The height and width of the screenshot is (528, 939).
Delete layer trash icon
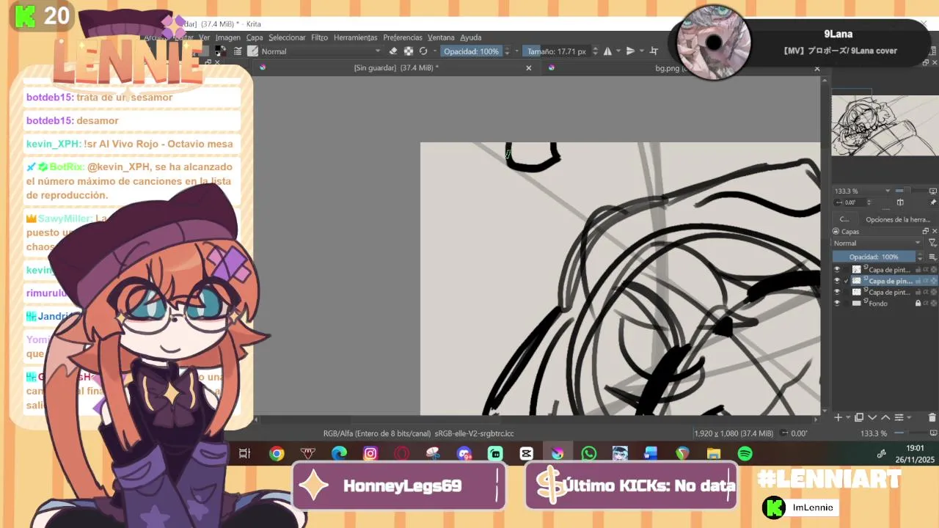pyautogui.click(x=932, y=417)
